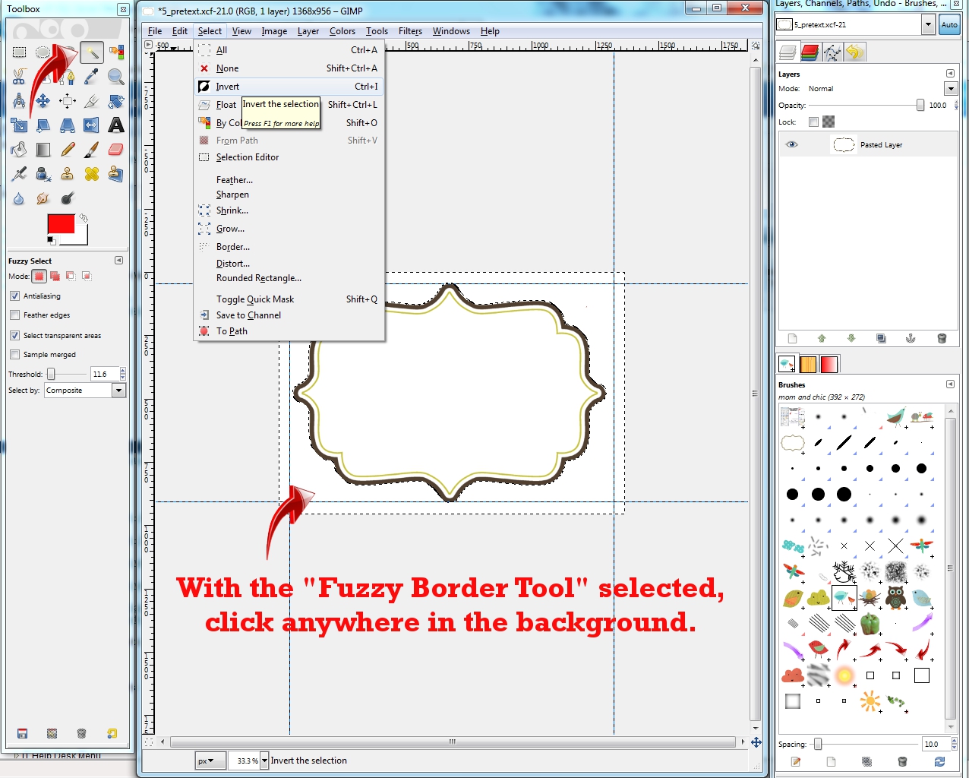The width and height of the screenshot is (969, 778).
Task: Open the Filters menu
Action: (x=410, y=31)
